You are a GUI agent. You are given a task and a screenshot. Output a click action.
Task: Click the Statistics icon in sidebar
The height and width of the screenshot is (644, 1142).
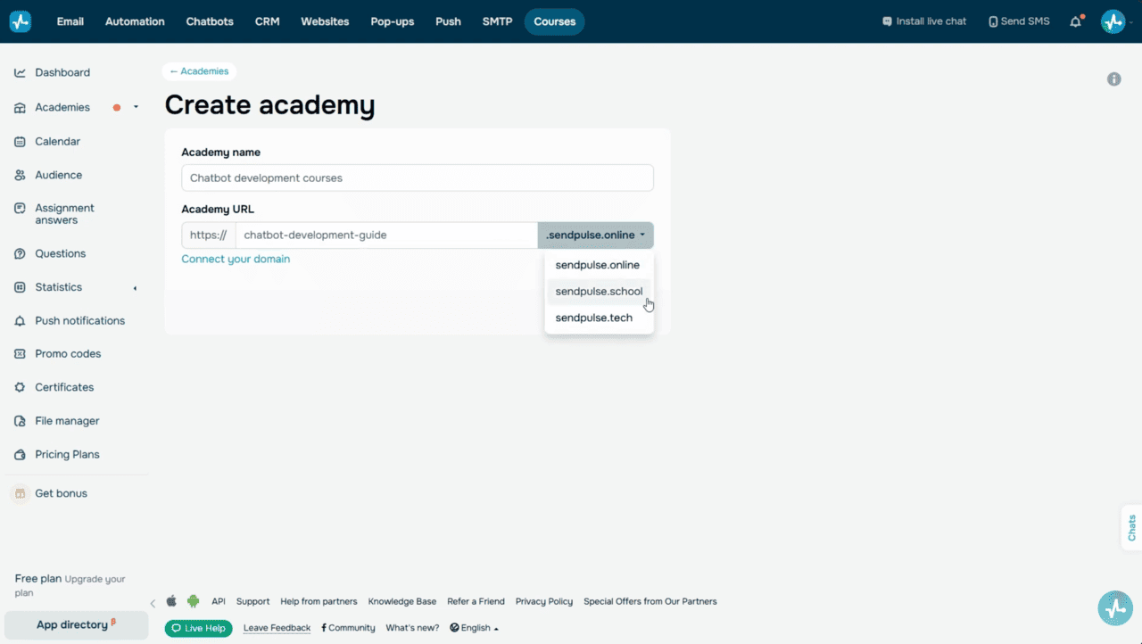pyautogui.click(x=20, y=287)
